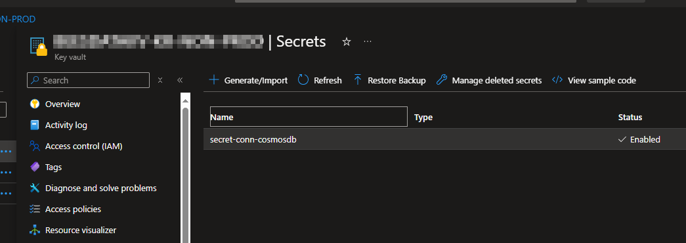Favorite this vault with the star icon
686x243 pixels.
347,41
